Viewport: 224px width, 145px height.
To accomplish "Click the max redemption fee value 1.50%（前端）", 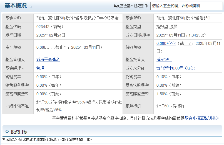I will pyautogui.click(x=169, y=94).
